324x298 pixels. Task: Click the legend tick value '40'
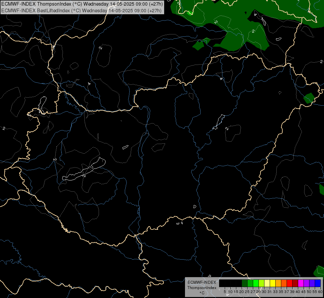coord(298,292)
